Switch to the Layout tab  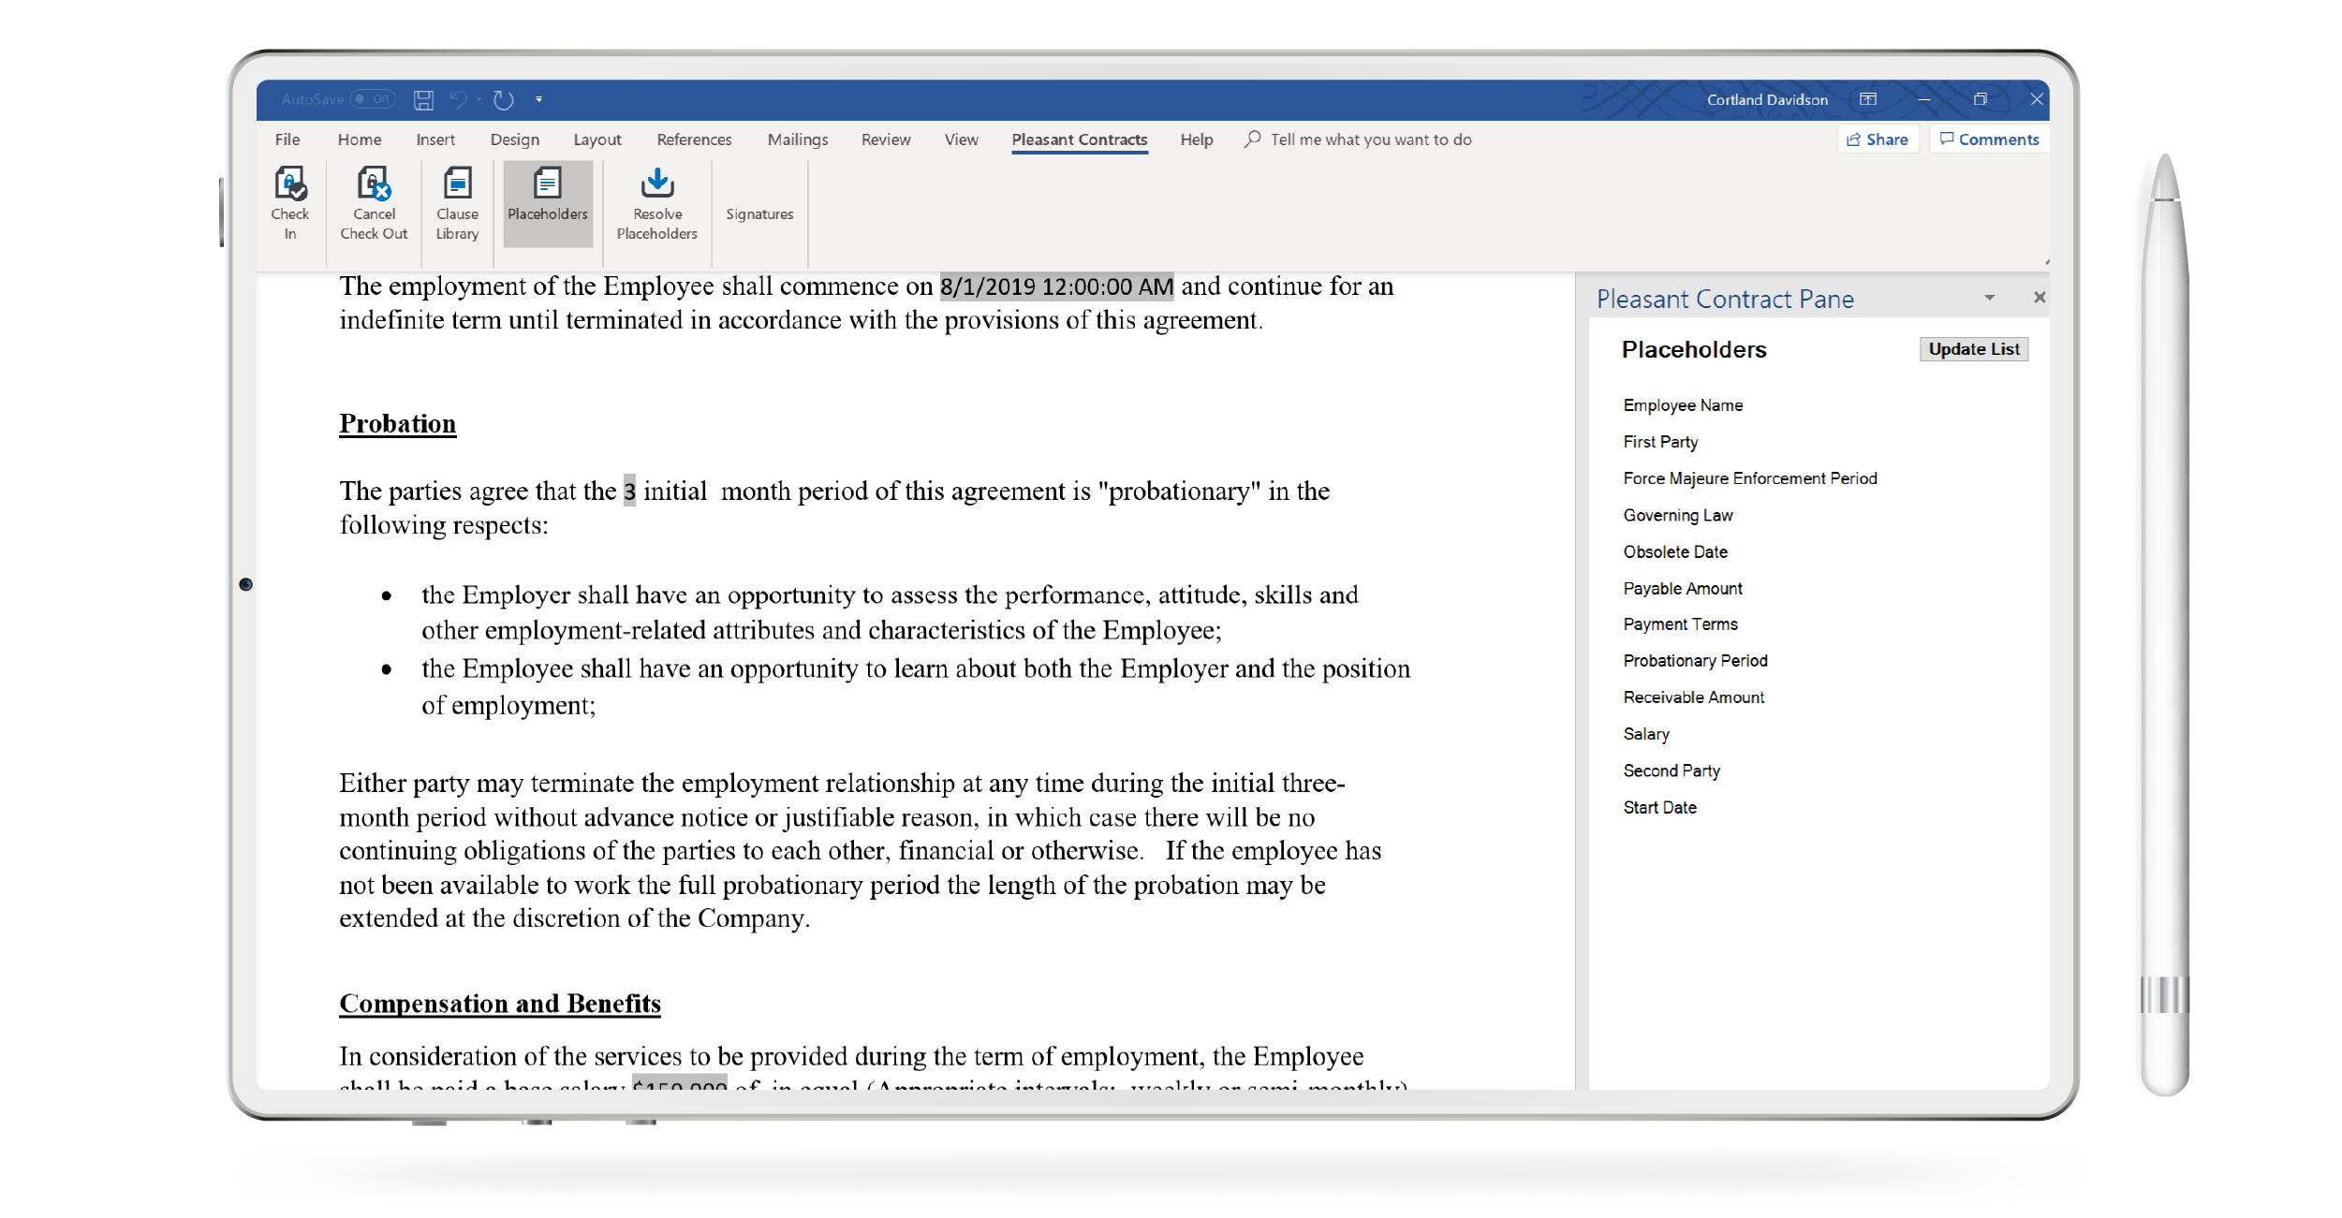(597, 139)
